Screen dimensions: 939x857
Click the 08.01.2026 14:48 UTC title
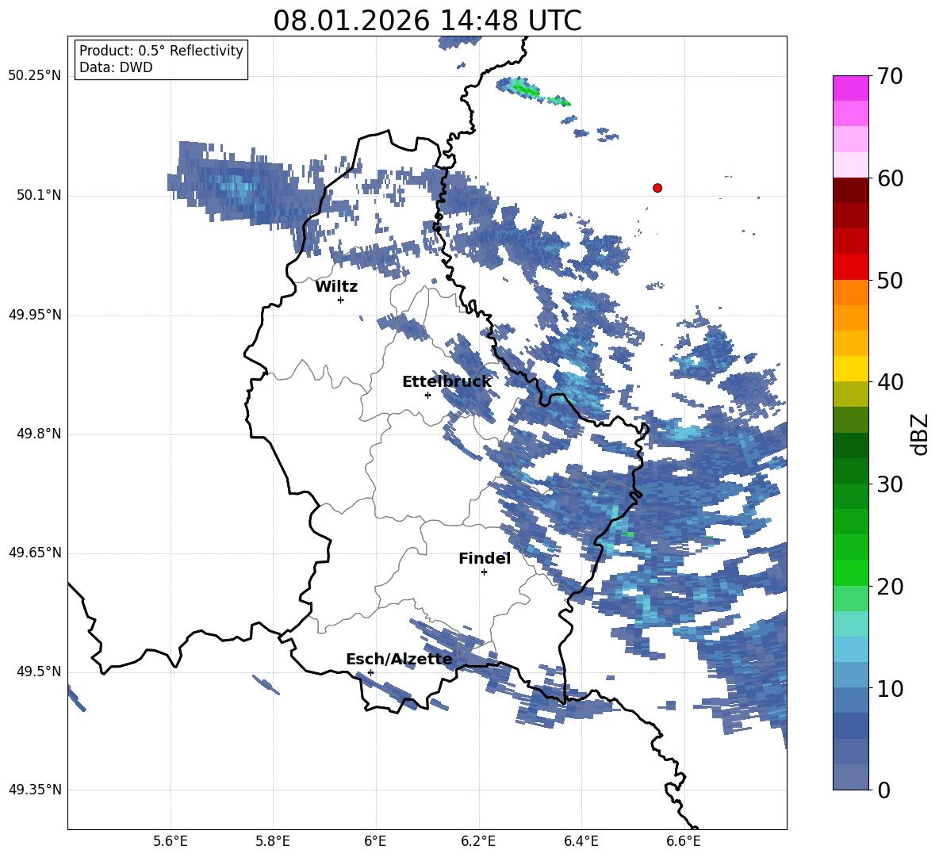[x=427, y=21]
